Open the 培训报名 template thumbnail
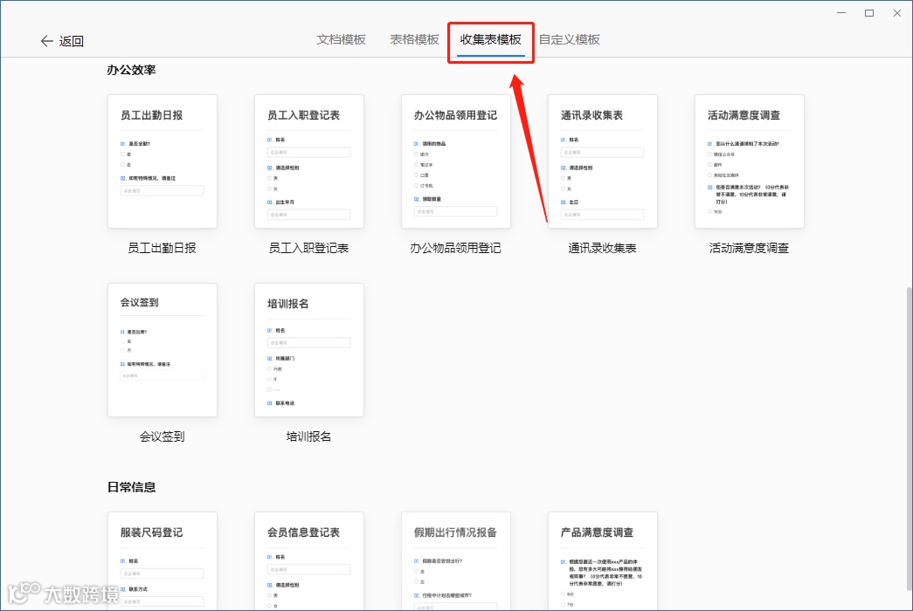The width and height of the screenshot is (913, 611). tap(309, 350)
